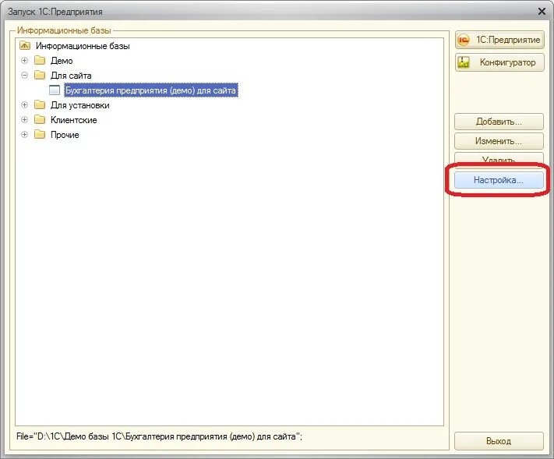Click the File path text at bottom
The height and width of the screenshot is (459, 554).
pos(160,436)
